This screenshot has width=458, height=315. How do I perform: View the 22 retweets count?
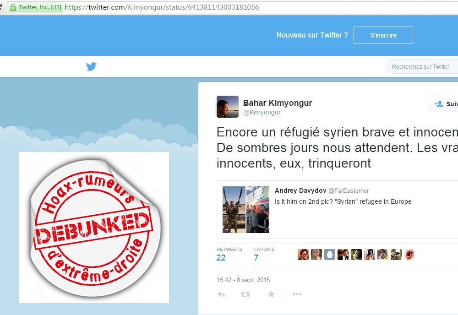tap(221, 257)
